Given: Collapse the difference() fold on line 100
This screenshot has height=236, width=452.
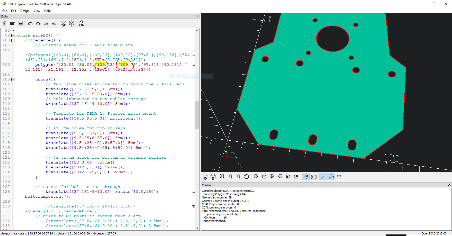Looking at the screenshot, I should (x=13, y=40).
